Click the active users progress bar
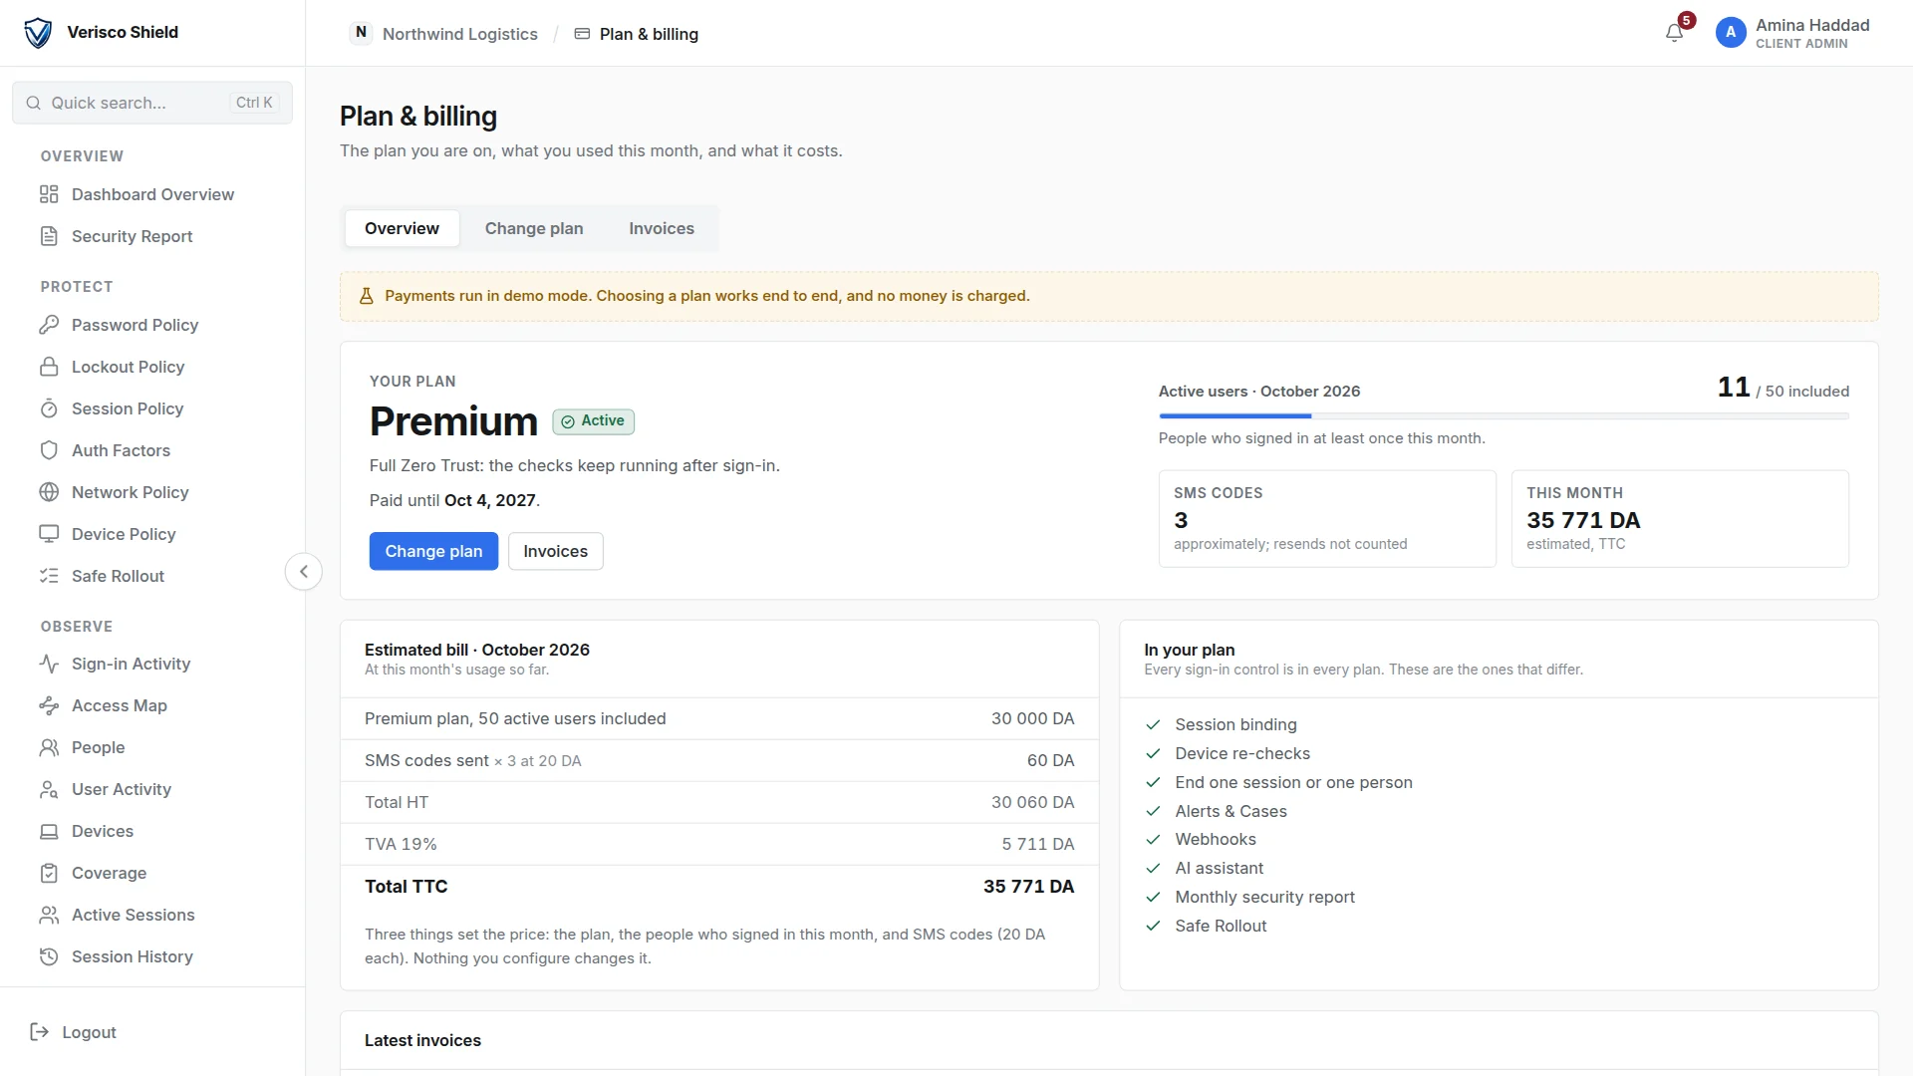Viewport: 1913px width, 1076px height. [1503, 415]
